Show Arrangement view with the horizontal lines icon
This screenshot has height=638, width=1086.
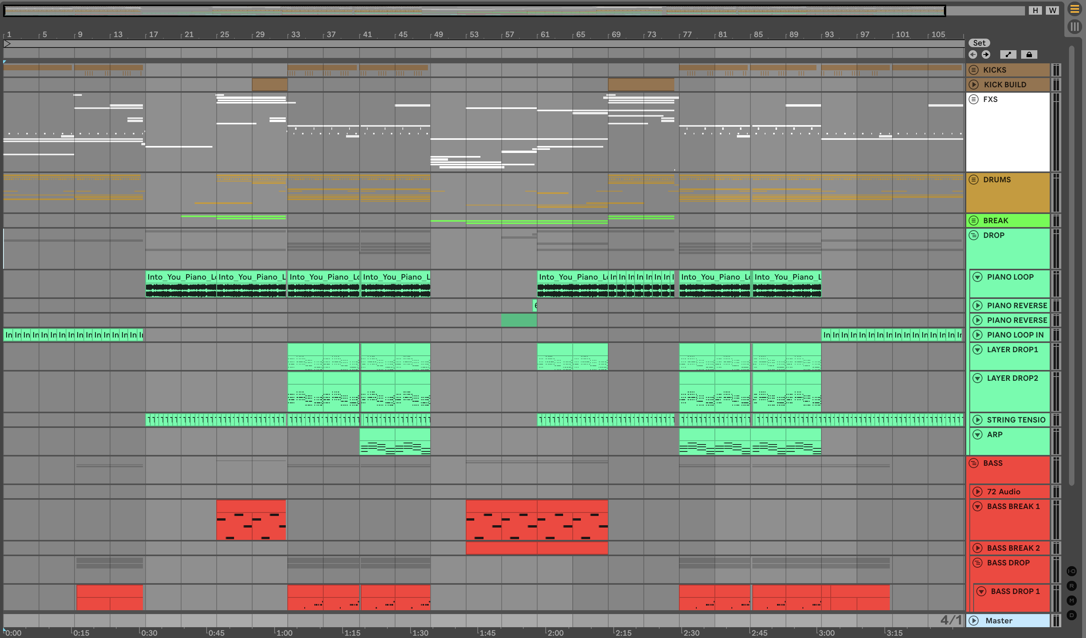click(1074, 10)
